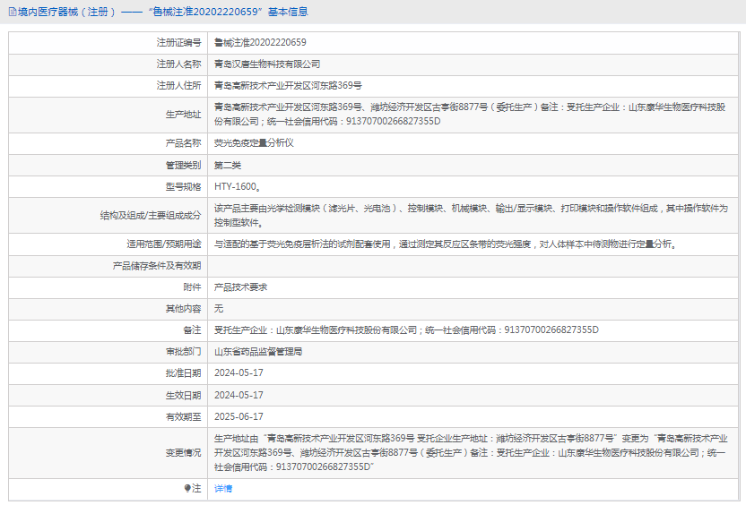Select approval date 2024-05-17 in 批准日期 row

(239, 373)
